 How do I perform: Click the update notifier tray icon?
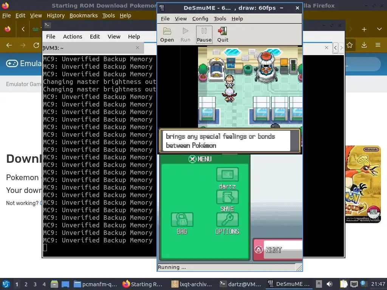click(363, 284)
